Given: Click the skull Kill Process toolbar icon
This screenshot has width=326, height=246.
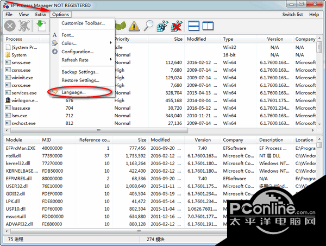Looking at the screenshot, I should click(24, 26).
